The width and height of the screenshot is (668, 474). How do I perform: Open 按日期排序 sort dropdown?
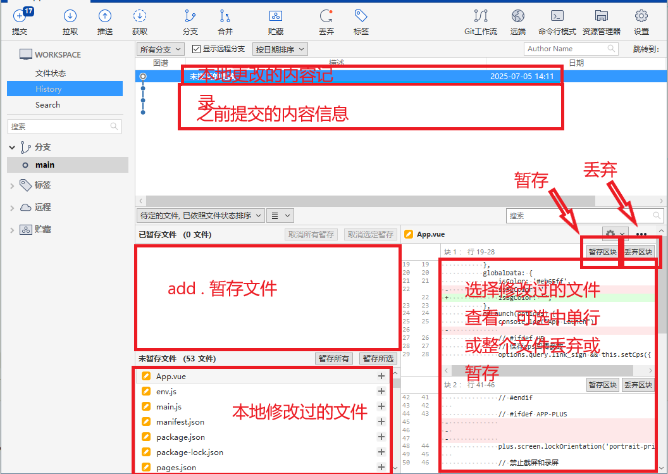(x=280, y=49)
